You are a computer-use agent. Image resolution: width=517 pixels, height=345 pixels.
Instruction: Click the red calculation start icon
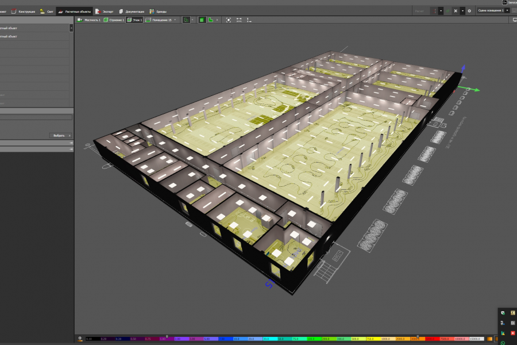click(434, 11)
